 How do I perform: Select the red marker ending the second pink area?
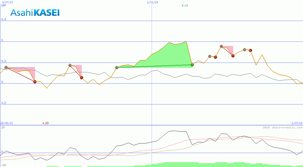[81, 78]
